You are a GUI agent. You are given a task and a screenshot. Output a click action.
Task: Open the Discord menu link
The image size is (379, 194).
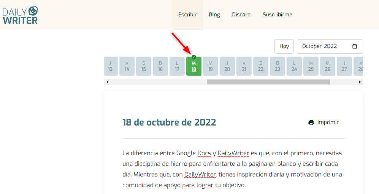click(x=241, y=15)
